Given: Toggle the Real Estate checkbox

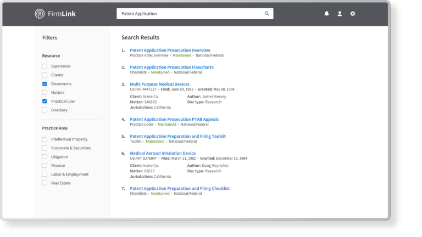Looking at the screenshot, I should point(45,183).
